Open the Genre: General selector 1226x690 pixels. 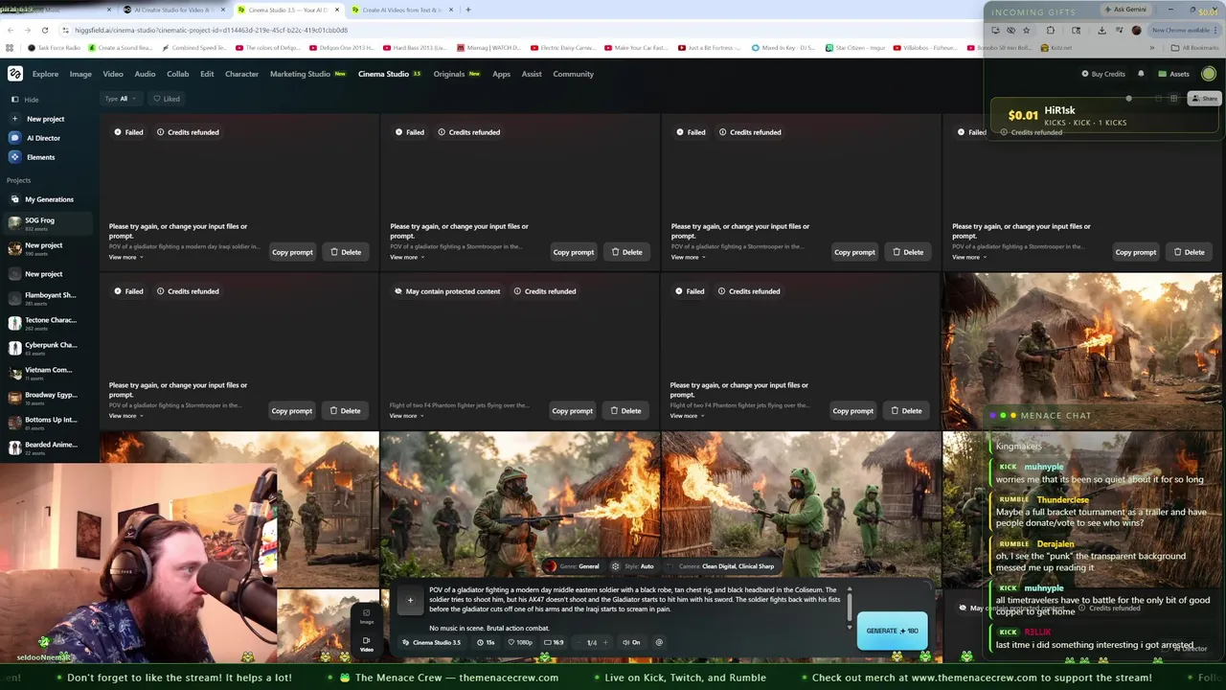[573, 566]
